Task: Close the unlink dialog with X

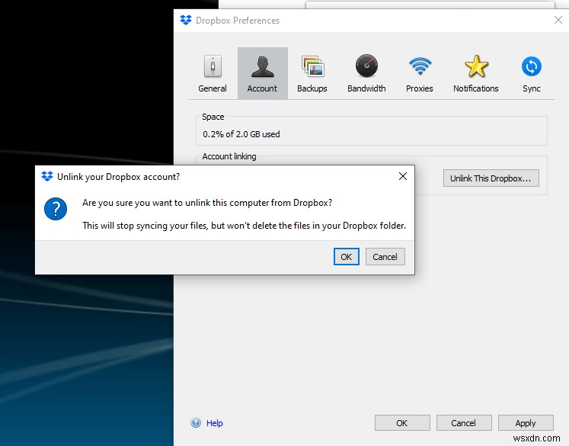Action: (x=403, y=177)
